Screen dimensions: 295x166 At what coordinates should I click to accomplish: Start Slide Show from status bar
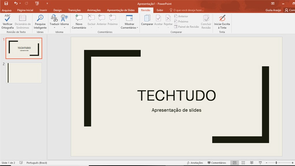point(260,163)
